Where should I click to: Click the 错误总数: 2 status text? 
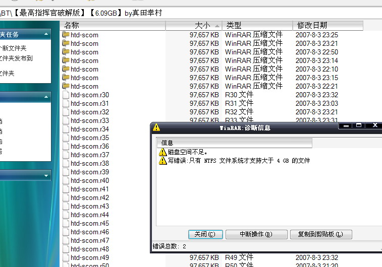[x=170, y=246]
